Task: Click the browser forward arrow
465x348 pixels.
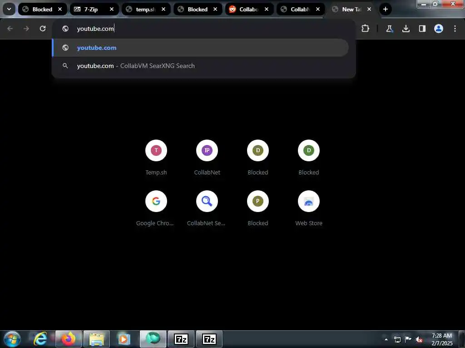Action: 26,29
